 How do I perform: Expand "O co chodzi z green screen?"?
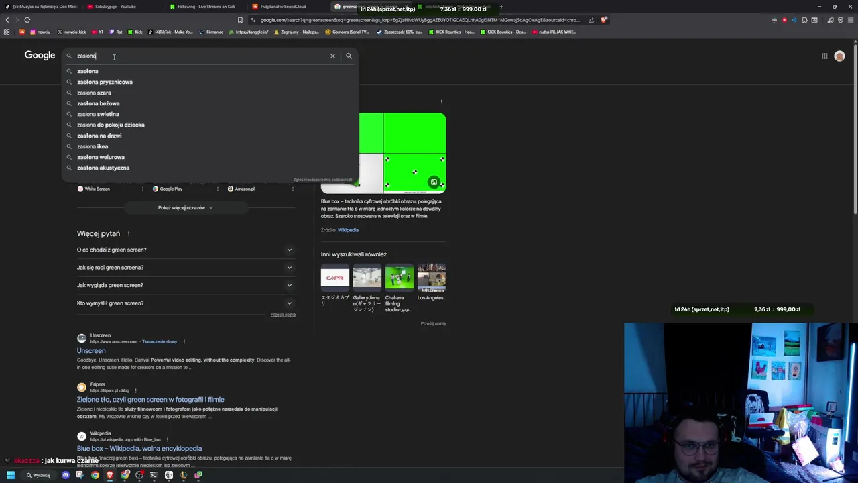coord(186,250)
